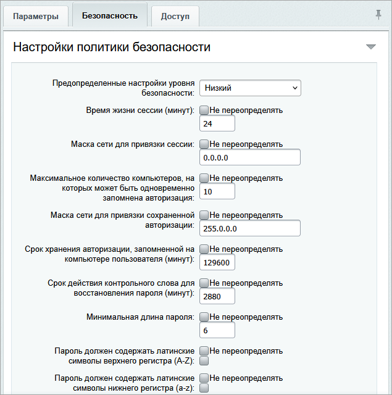
Task: Collapse the security policy settings section
Action: click(x=370, y=47)
